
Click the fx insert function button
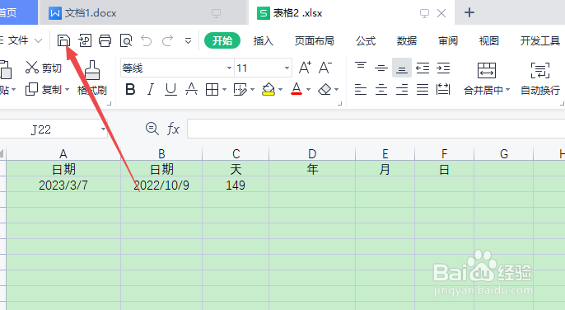click(x=173, y=129)
